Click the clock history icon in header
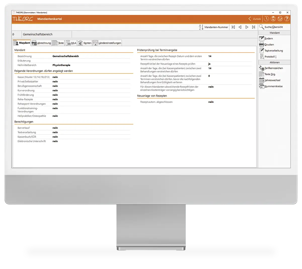Screen dimensions: 302x269 click(x=267, y=19)
